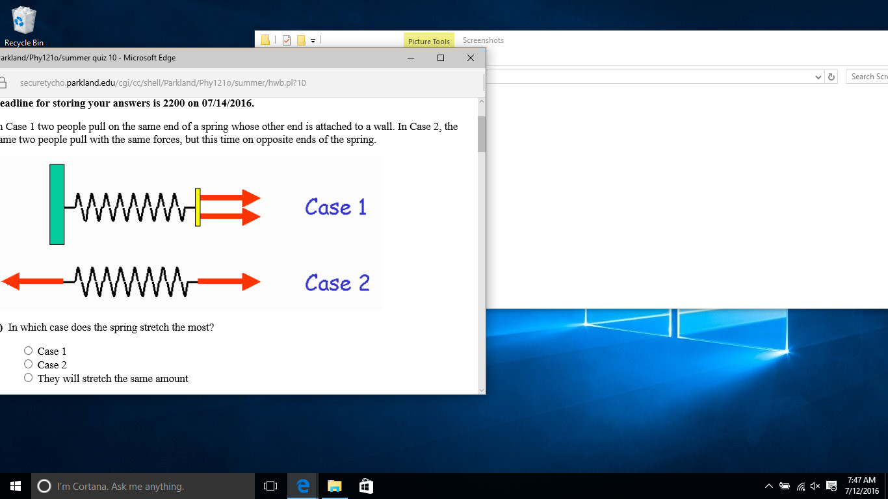
Task: Click the muted volume tray icon
Action: click(815, 486)
